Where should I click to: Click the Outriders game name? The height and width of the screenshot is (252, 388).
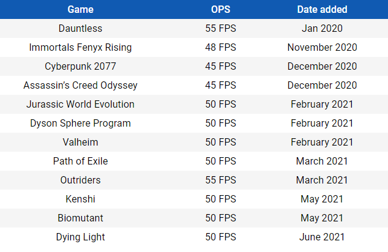pos(80,180)
